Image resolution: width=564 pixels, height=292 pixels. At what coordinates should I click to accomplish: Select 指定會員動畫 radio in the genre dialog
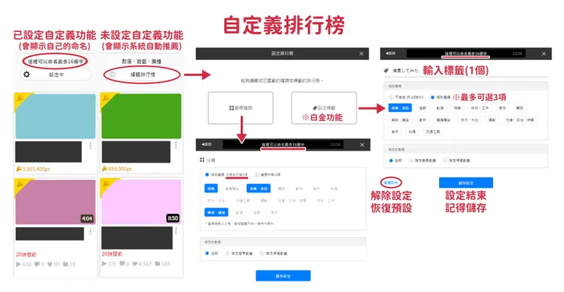point(227,253)
